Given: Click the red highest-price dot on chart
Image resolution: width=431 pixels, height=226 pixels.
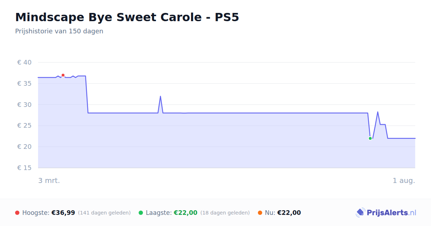Looking at the screenshot, I should click(x=63, y=75).
